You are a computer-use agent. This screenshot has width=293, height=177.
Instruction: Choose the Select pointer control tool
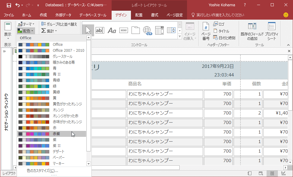(x=88, y=30)
